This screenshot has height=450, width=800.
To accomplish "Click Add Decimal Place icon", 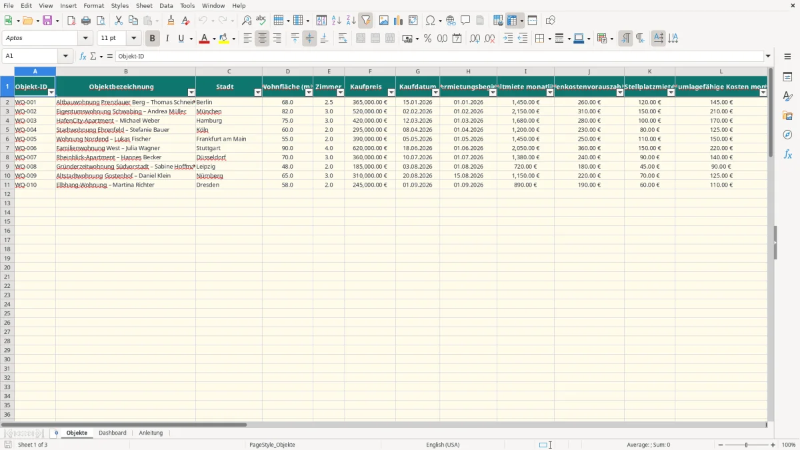I will coord(475,39).
